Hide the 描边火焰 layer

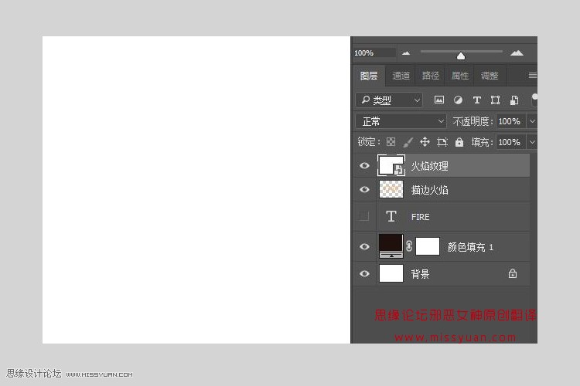(364, 189)
